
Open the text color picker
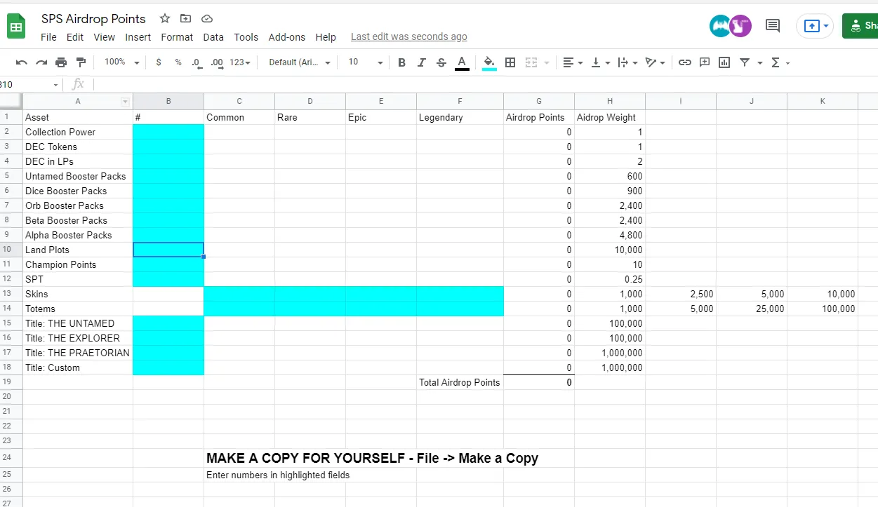[x=462, y=62]
